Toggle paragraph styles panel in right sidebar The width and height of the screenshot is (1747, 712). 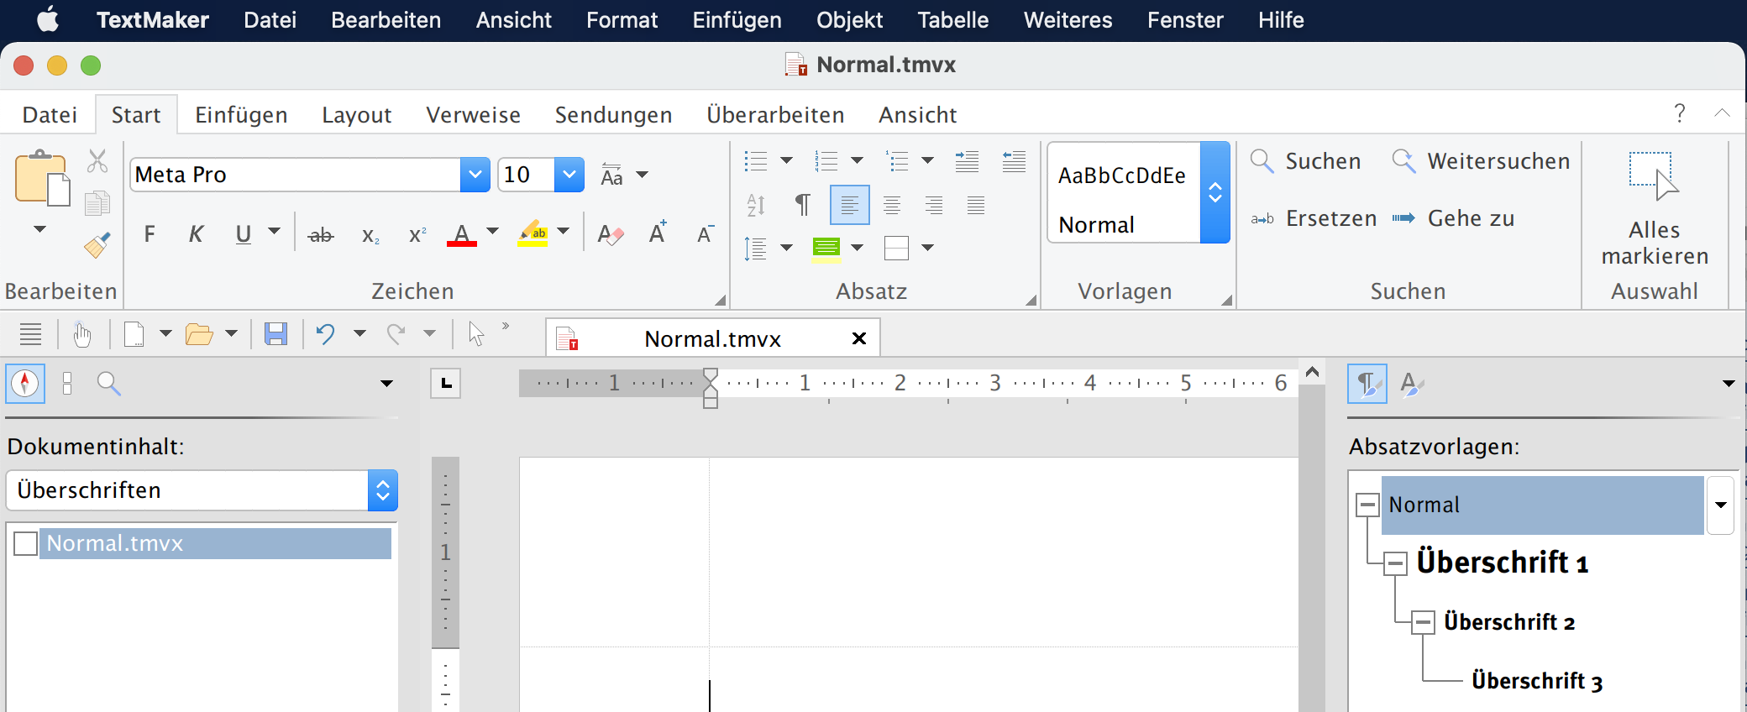[1367, 384]
